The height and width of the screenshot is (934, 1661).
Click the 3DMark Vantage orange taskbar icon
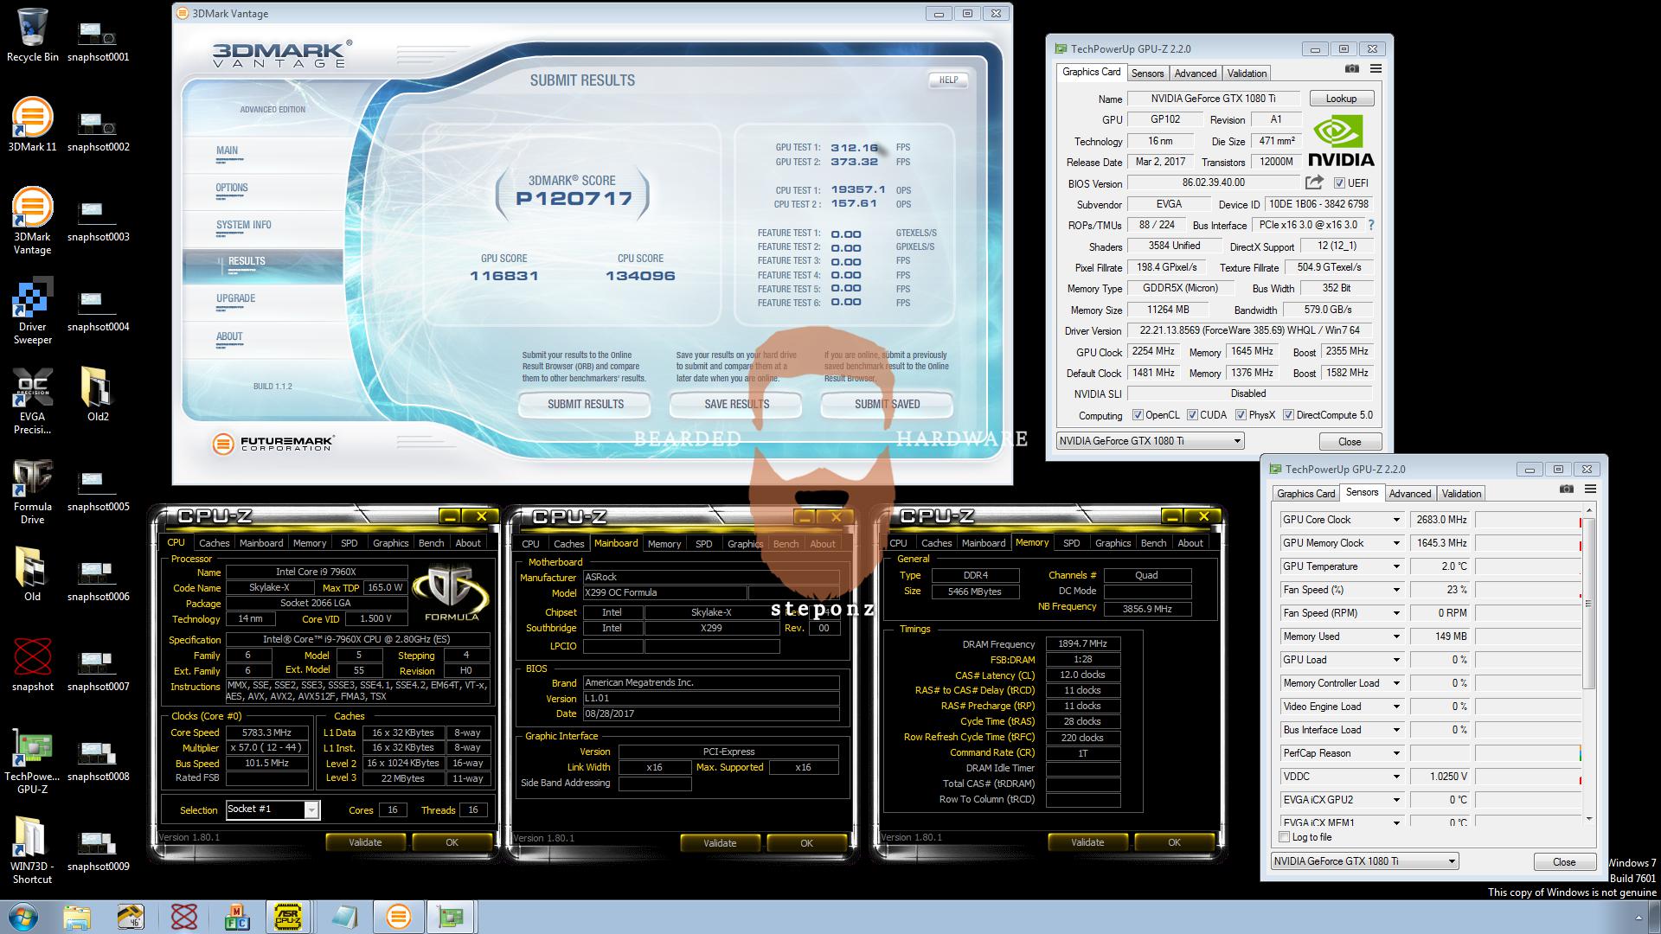coord(398,917)
